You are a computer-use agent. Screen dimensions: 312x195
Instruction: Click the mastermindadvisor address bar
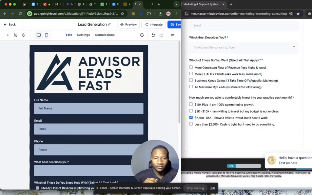pyautogui.click(x=238, y=14)
